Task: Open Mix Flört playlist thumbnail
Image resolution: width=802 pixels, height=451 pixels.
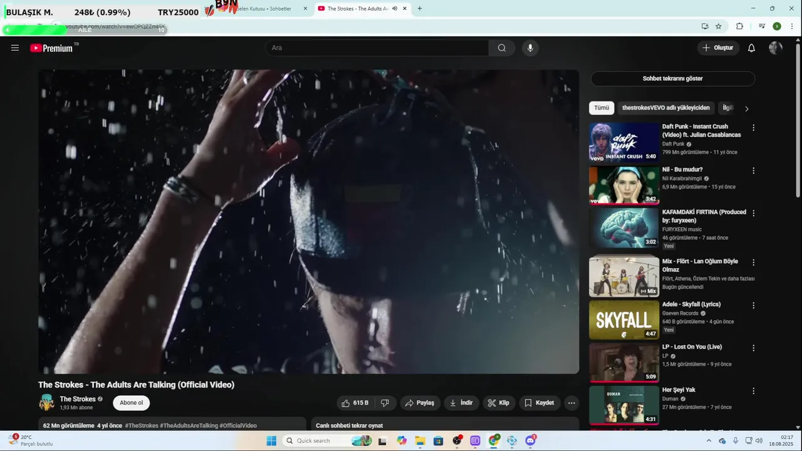Action: (x=624, y=276)
